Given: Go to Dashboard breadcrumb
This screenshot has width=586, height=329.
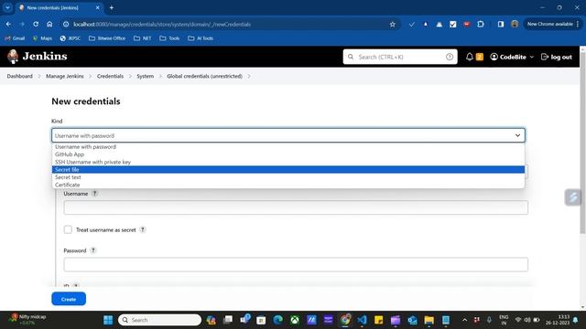Looking at the screenshot, I should point(20,76).
